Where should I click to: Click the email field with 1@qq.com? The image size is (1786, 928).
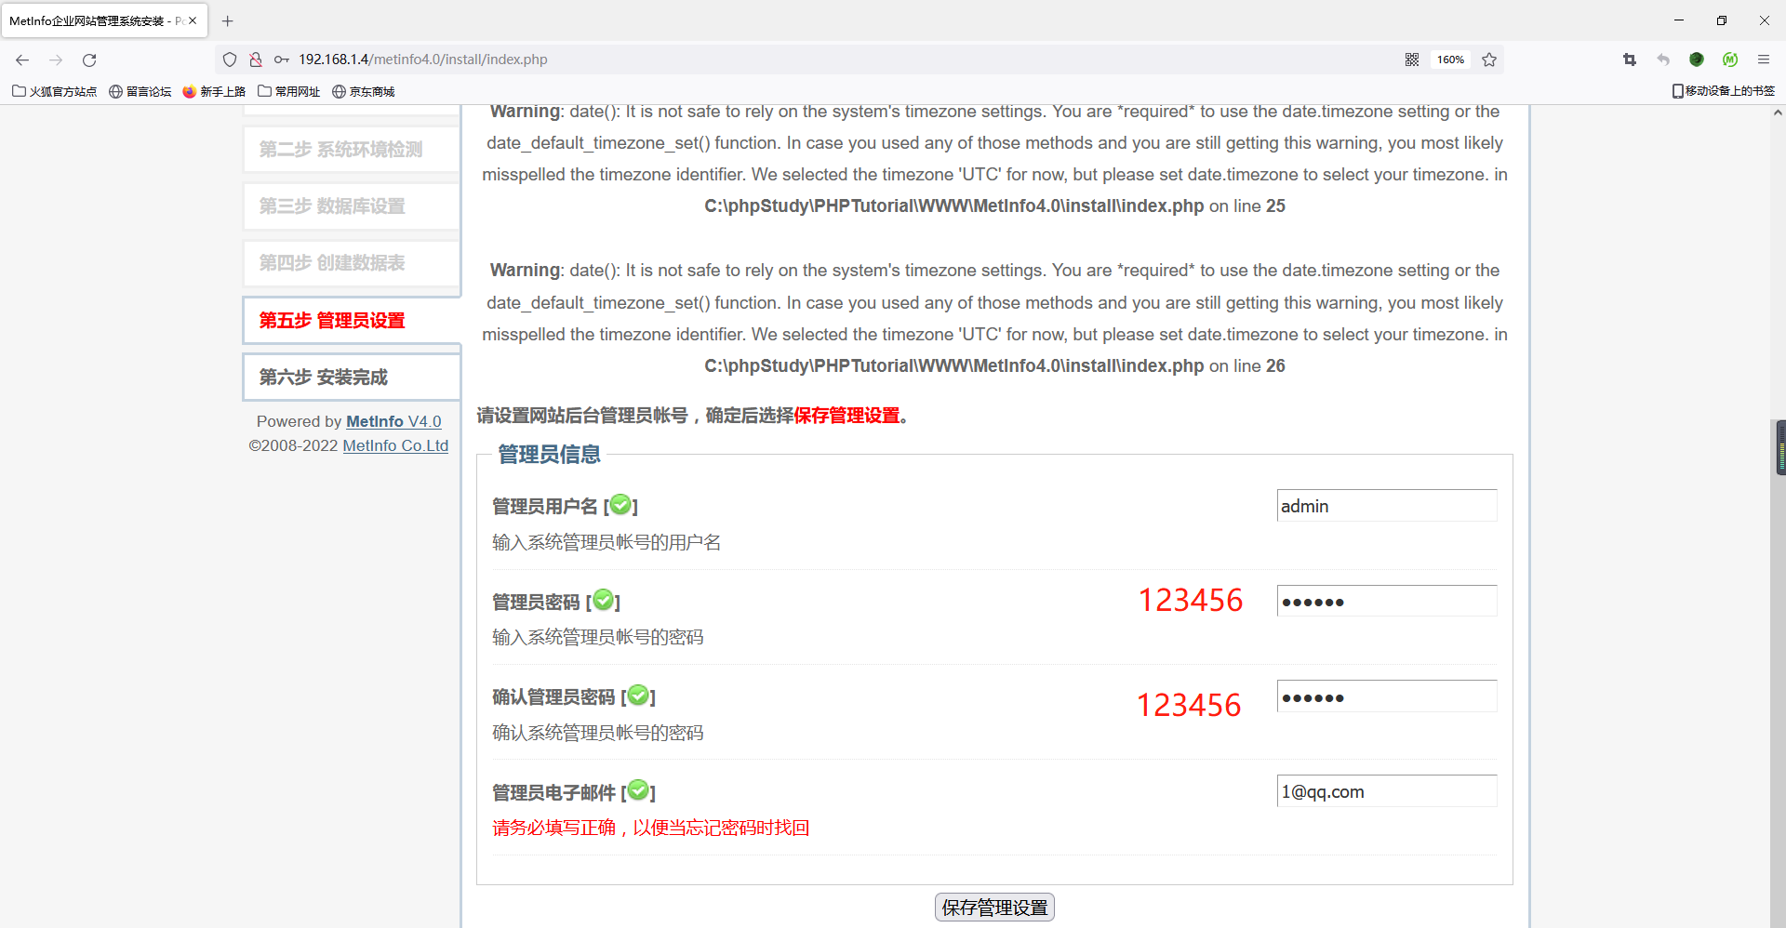(x=1387, y=791)
